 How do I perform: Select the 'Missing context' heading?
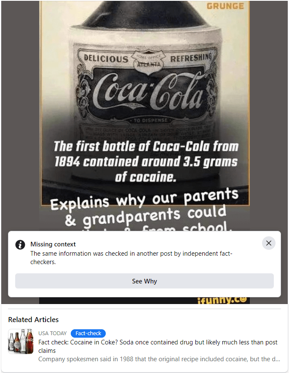[53, 244]
